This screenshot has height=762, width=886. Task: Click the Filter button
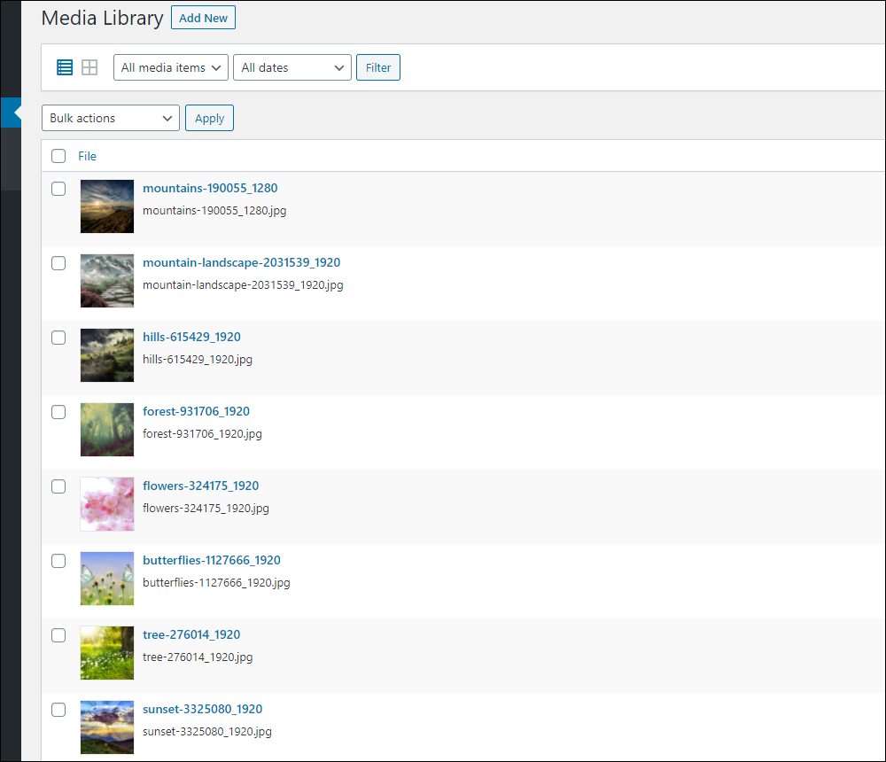(x=378, y=67)
